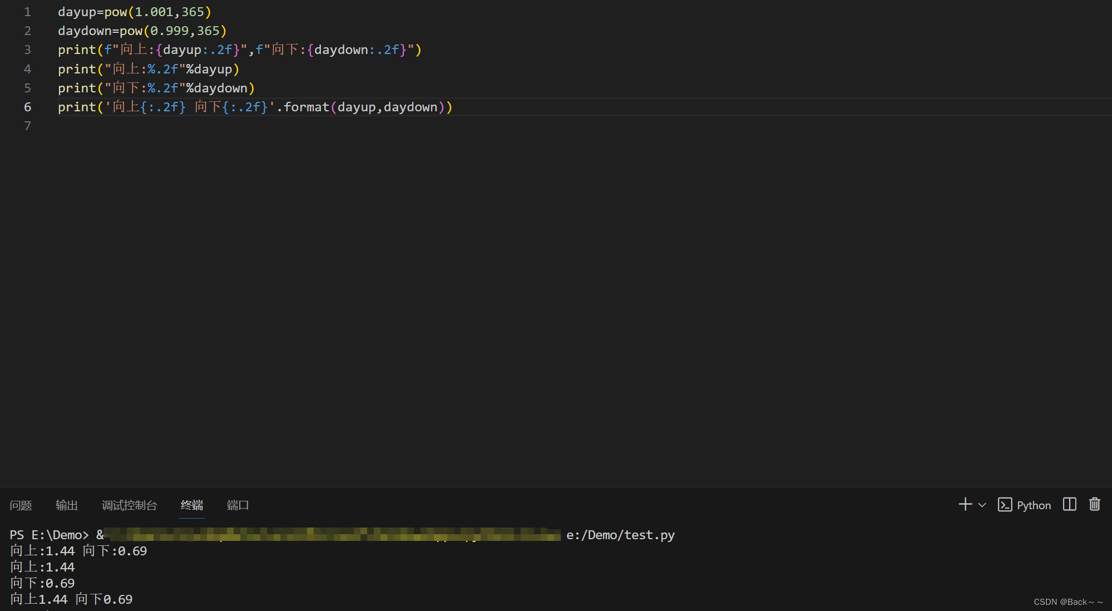Click the print "向上:%.2f"%dayup line
The image size is (1112, 611).
tap(149, 69)
